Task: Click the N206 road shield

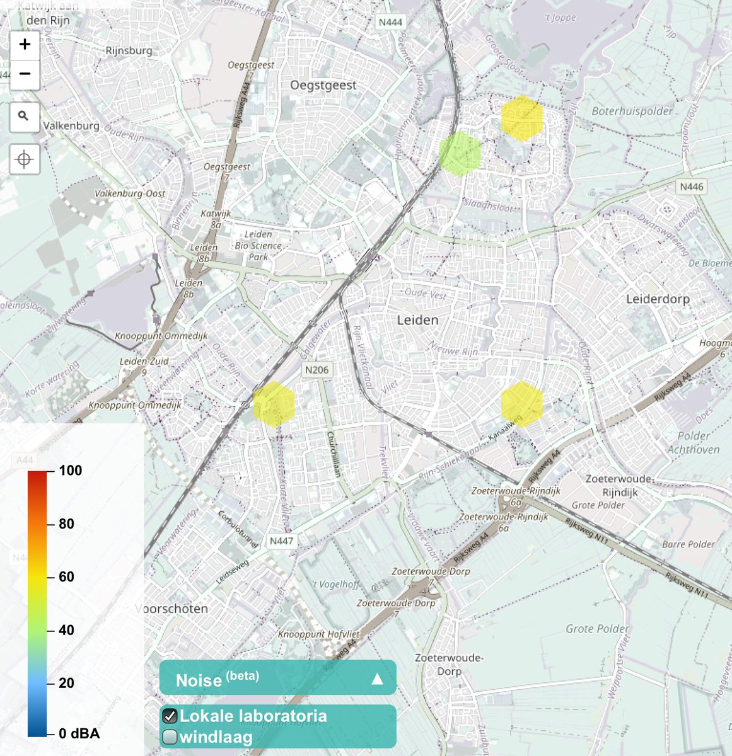Action: (317, 370)
